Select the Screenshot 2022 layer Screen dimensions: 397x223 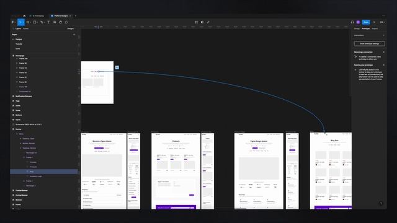pos(29,125)
